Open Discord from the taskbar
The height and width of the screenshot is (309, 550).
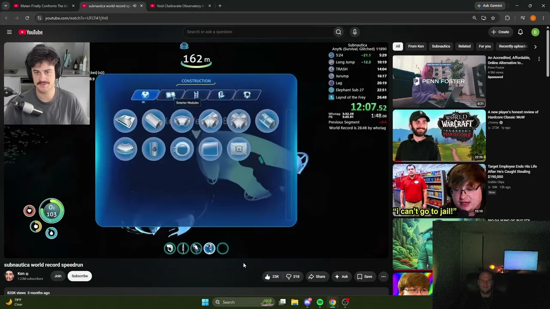[307, 302]
